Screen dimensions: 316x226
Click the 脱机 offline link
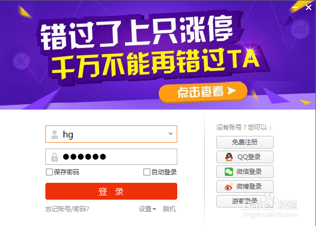(169, 209)
